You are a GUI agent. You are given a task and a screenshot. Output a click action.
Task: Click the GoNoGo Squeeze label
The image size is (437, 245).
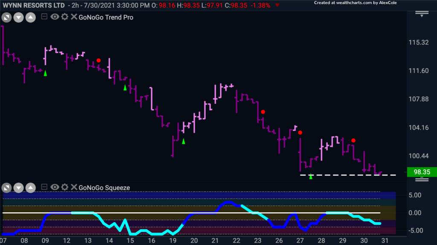pyautogui.click(x=104, y=188)
